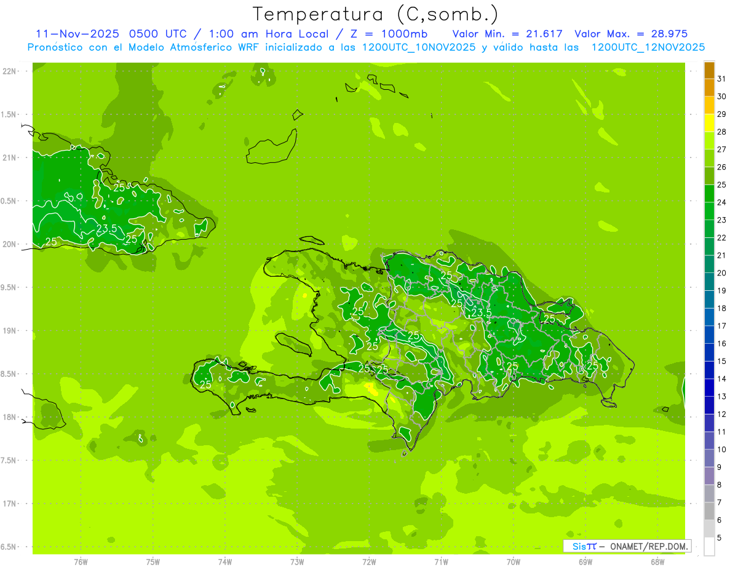Viewport: 738px width, 570px height.
Task: Click the 'Valor Min. = 21.617' text
Action: pos(508,34)
